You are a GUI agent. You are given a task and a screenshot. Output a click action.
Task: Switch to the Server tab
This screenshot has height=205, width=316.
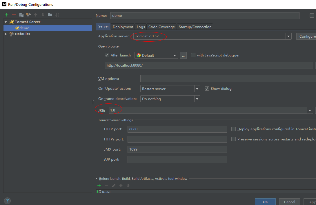(x=103, y=26)
